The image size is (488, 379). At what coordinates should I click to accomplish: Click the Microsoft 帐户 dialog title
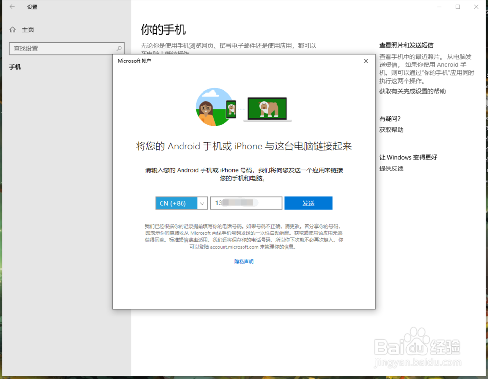(134, 61)
